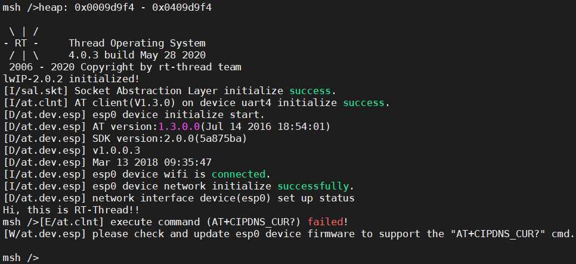Click the green 'successfully' word

coord(312,186)
